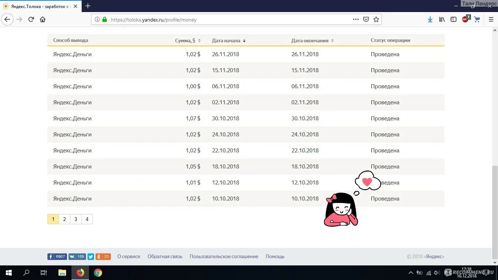This screenshot has width=498, height=280.
Task: Select amount 1,05 $ cell
Action: point(193,167)
